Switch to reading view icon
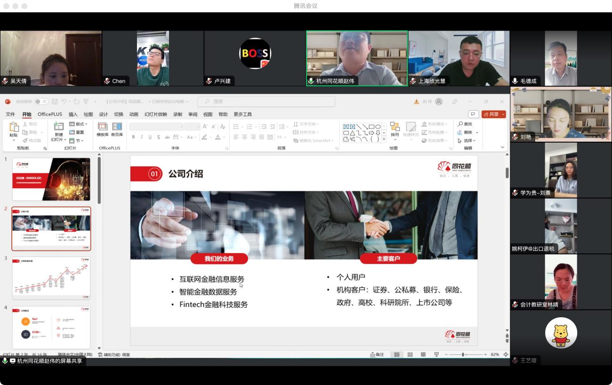Viewport: 612px width, 385px height. coord(423,354)
